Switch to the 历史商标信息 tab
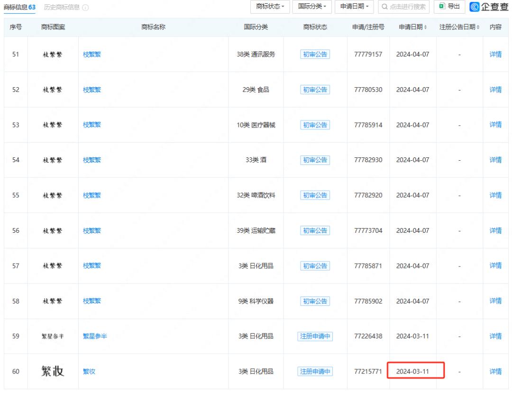Viewport: 512px width, 394px height. (62, 8)
